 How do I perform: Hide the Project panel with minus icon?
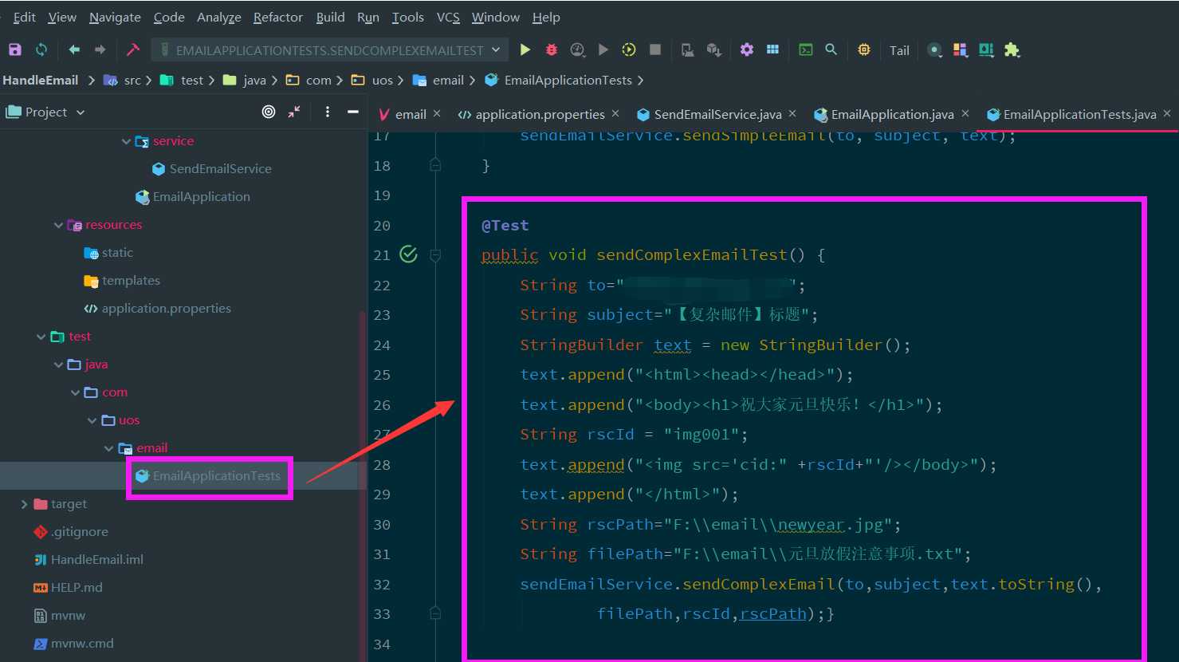click(x=353, y=112)
